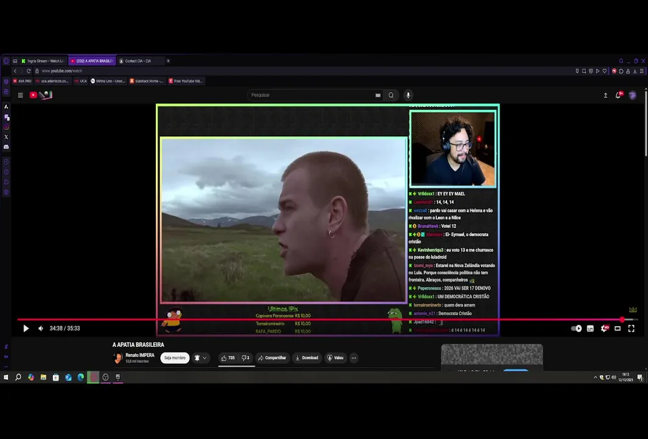Switch to the Ingria Stream Kick tab

coord(43,61)
